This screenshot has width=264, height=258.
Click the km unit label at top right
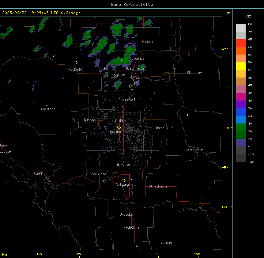[x=228, y=13]
